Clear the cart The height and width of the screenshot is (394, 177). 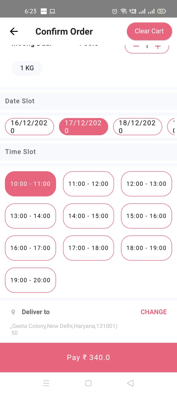tap(149, 31)
